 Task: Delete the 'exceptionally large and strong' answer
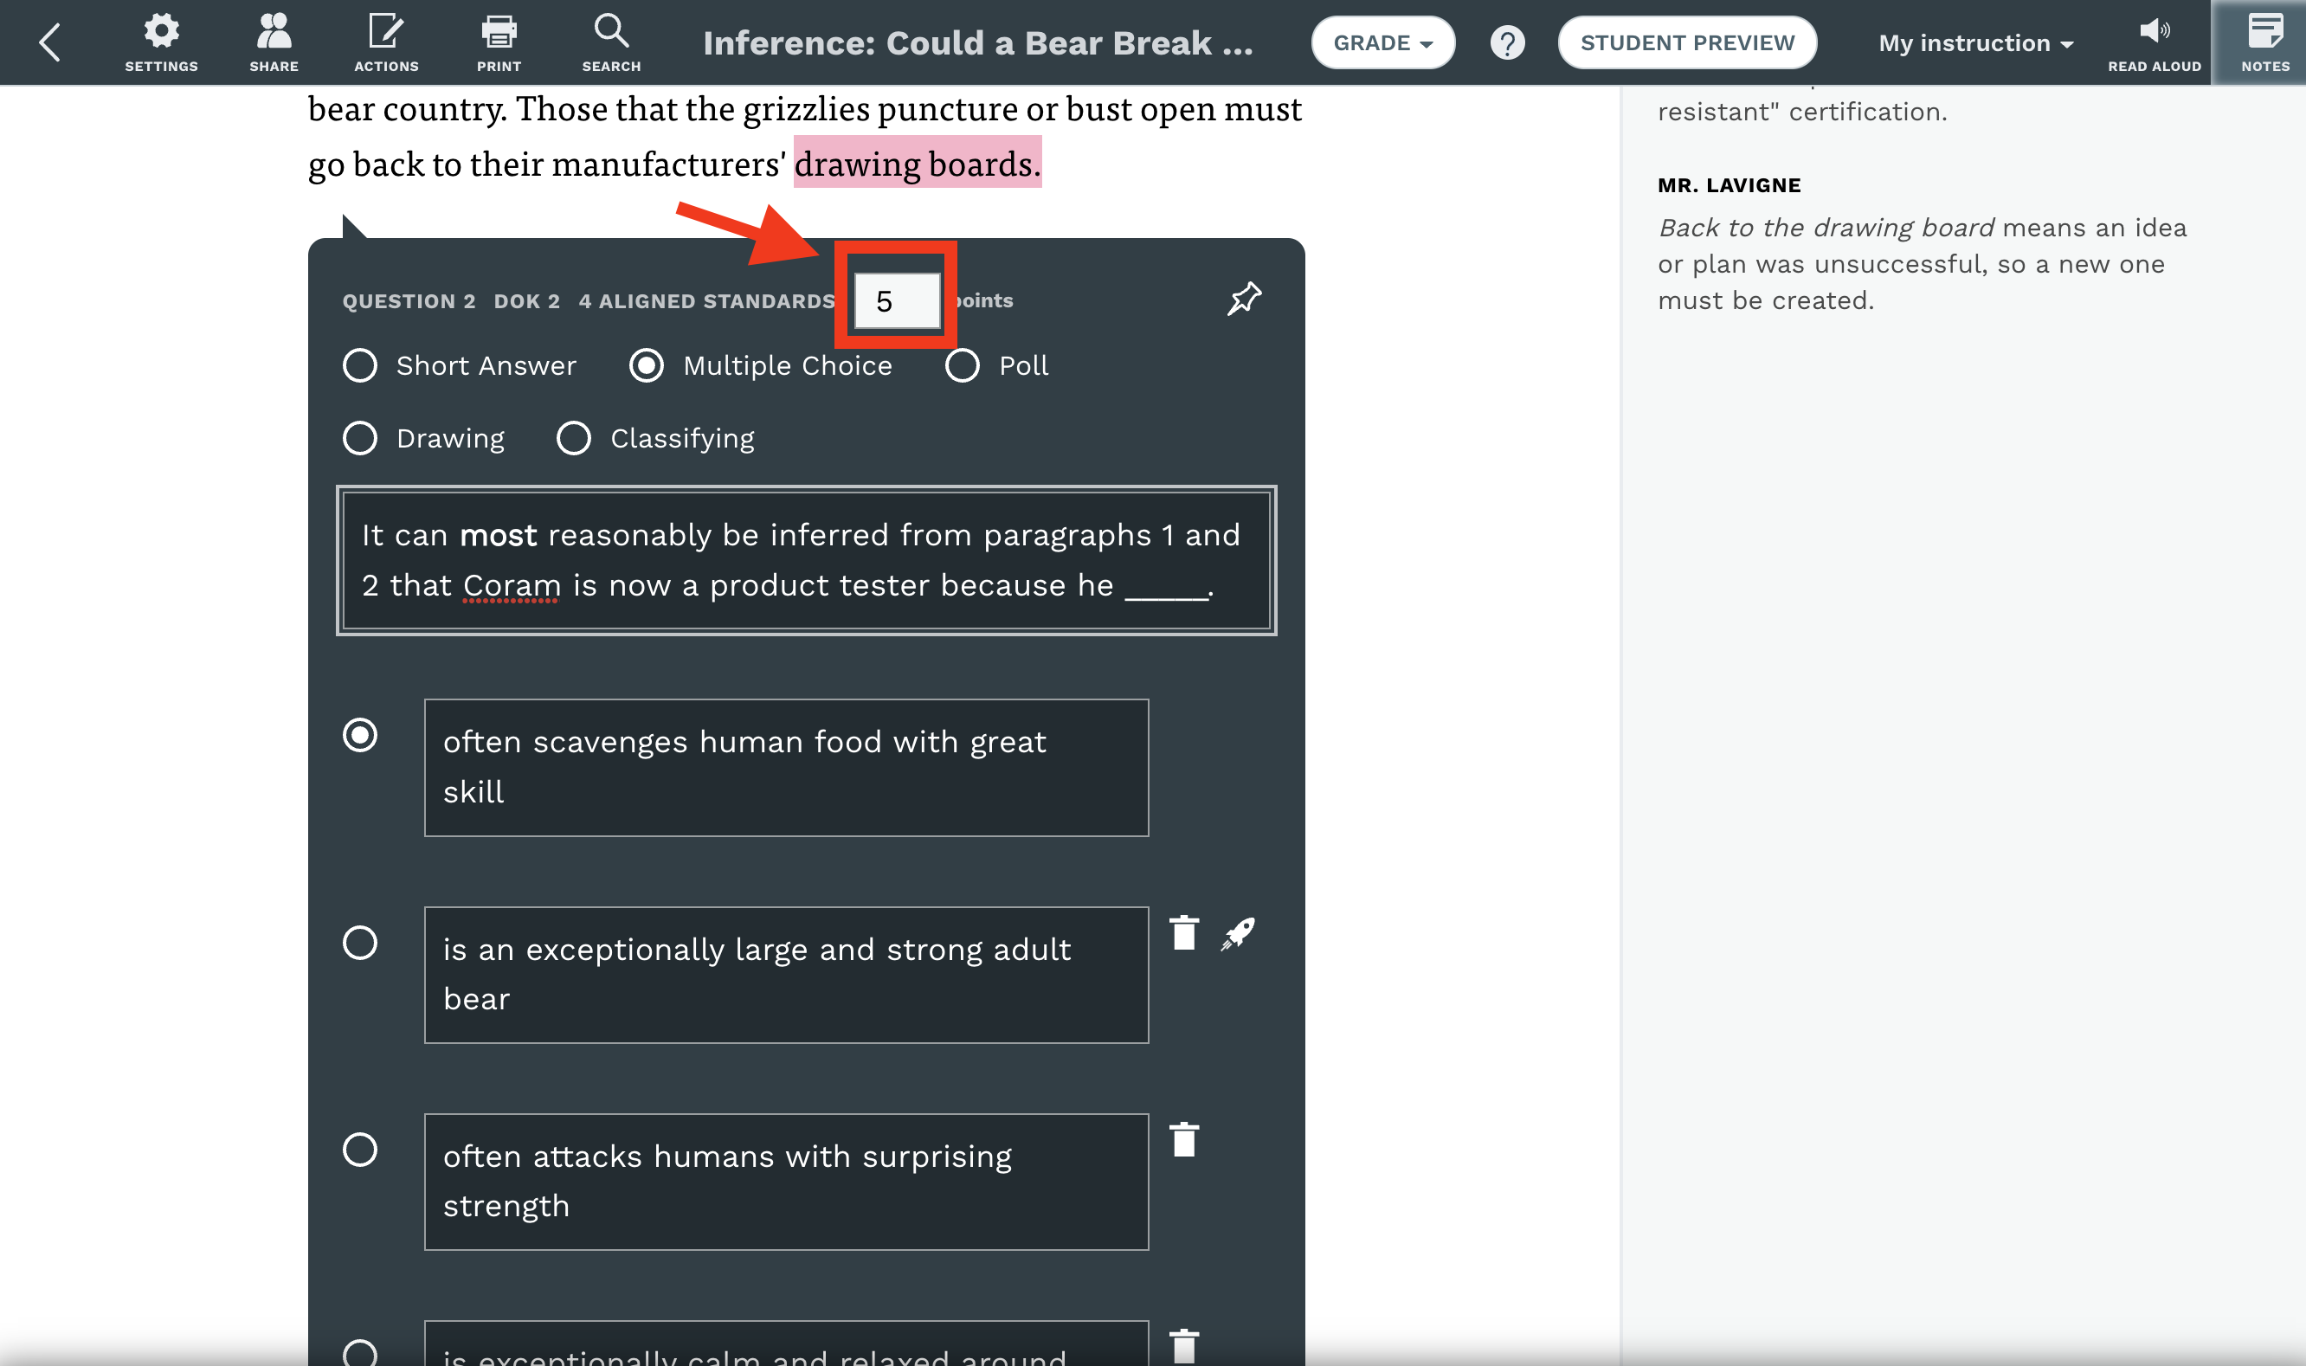click(1184, 932)
